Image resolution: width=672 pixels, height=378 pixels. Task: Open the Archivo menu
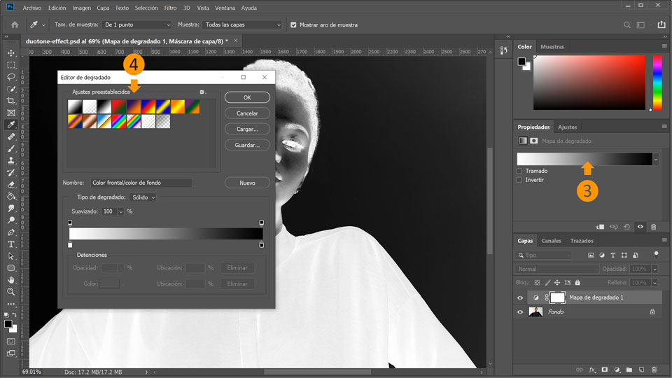point(32,8)
